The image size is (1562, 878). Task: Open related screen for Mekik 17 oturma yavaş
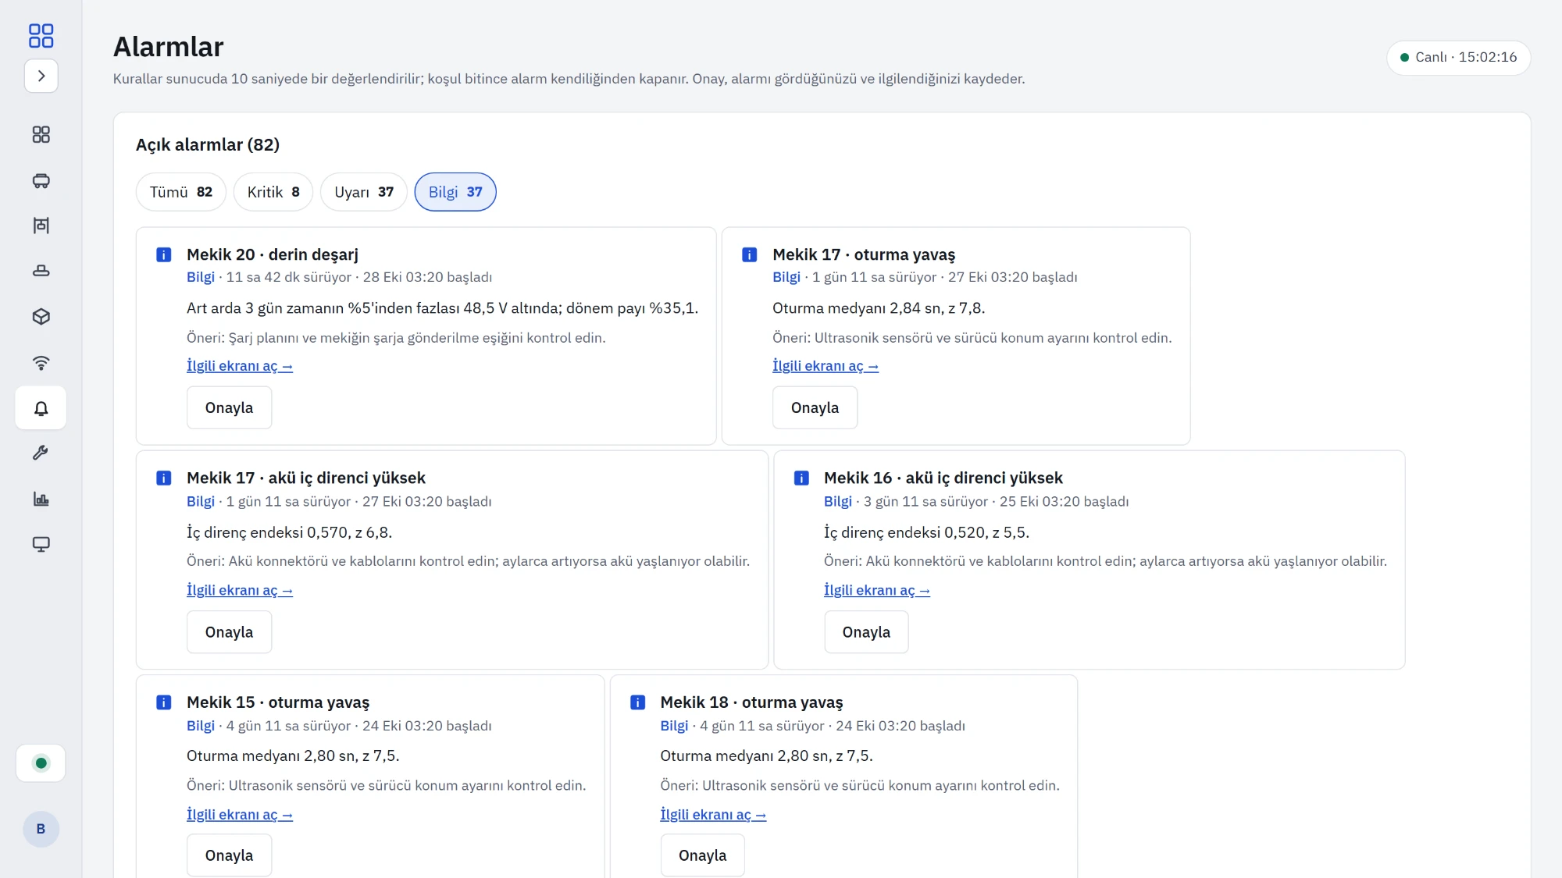pyautogui.click(x=826, y=366)
